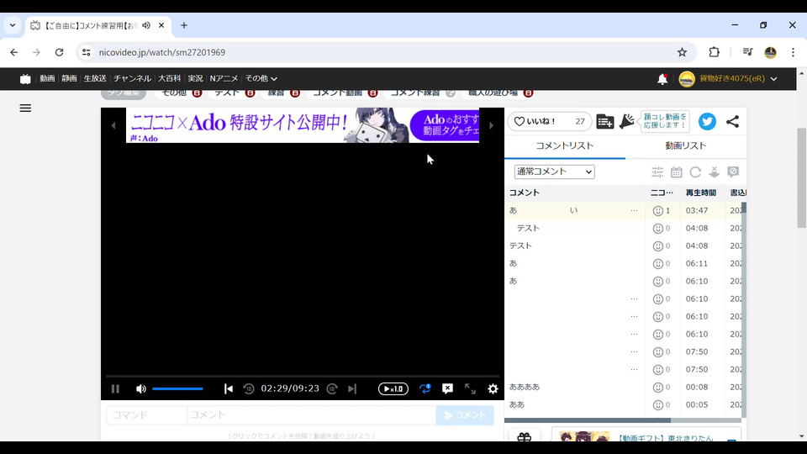807x454 pixels.
Task: Toggle comment display in player
Action: [x=448, y=388]
